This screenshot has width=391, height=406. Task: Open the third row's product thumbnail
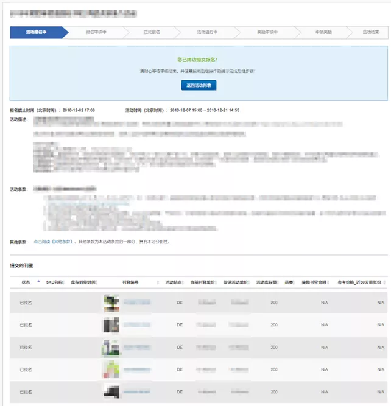(x=110, y=347)
